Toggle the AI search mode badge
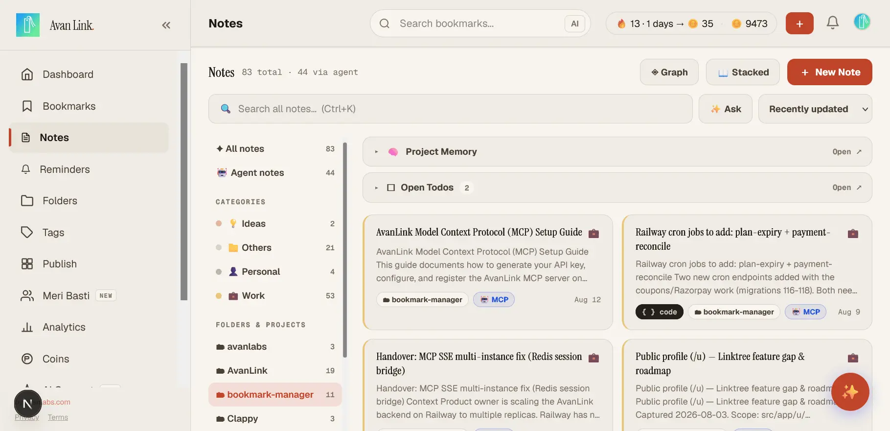This screenshot has width=890, height=431. tap(575, 24)
